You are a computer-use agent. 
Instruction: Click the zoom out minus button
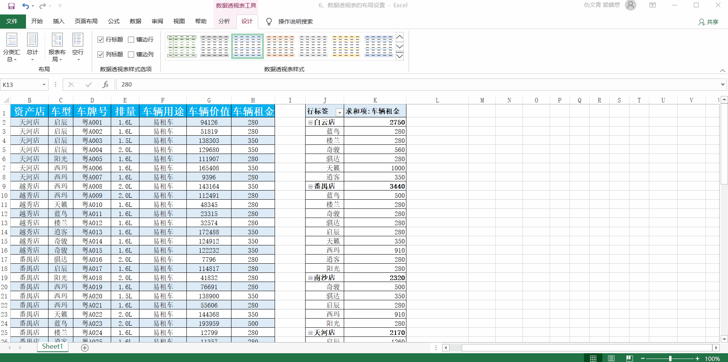click(x=643, y=359)
